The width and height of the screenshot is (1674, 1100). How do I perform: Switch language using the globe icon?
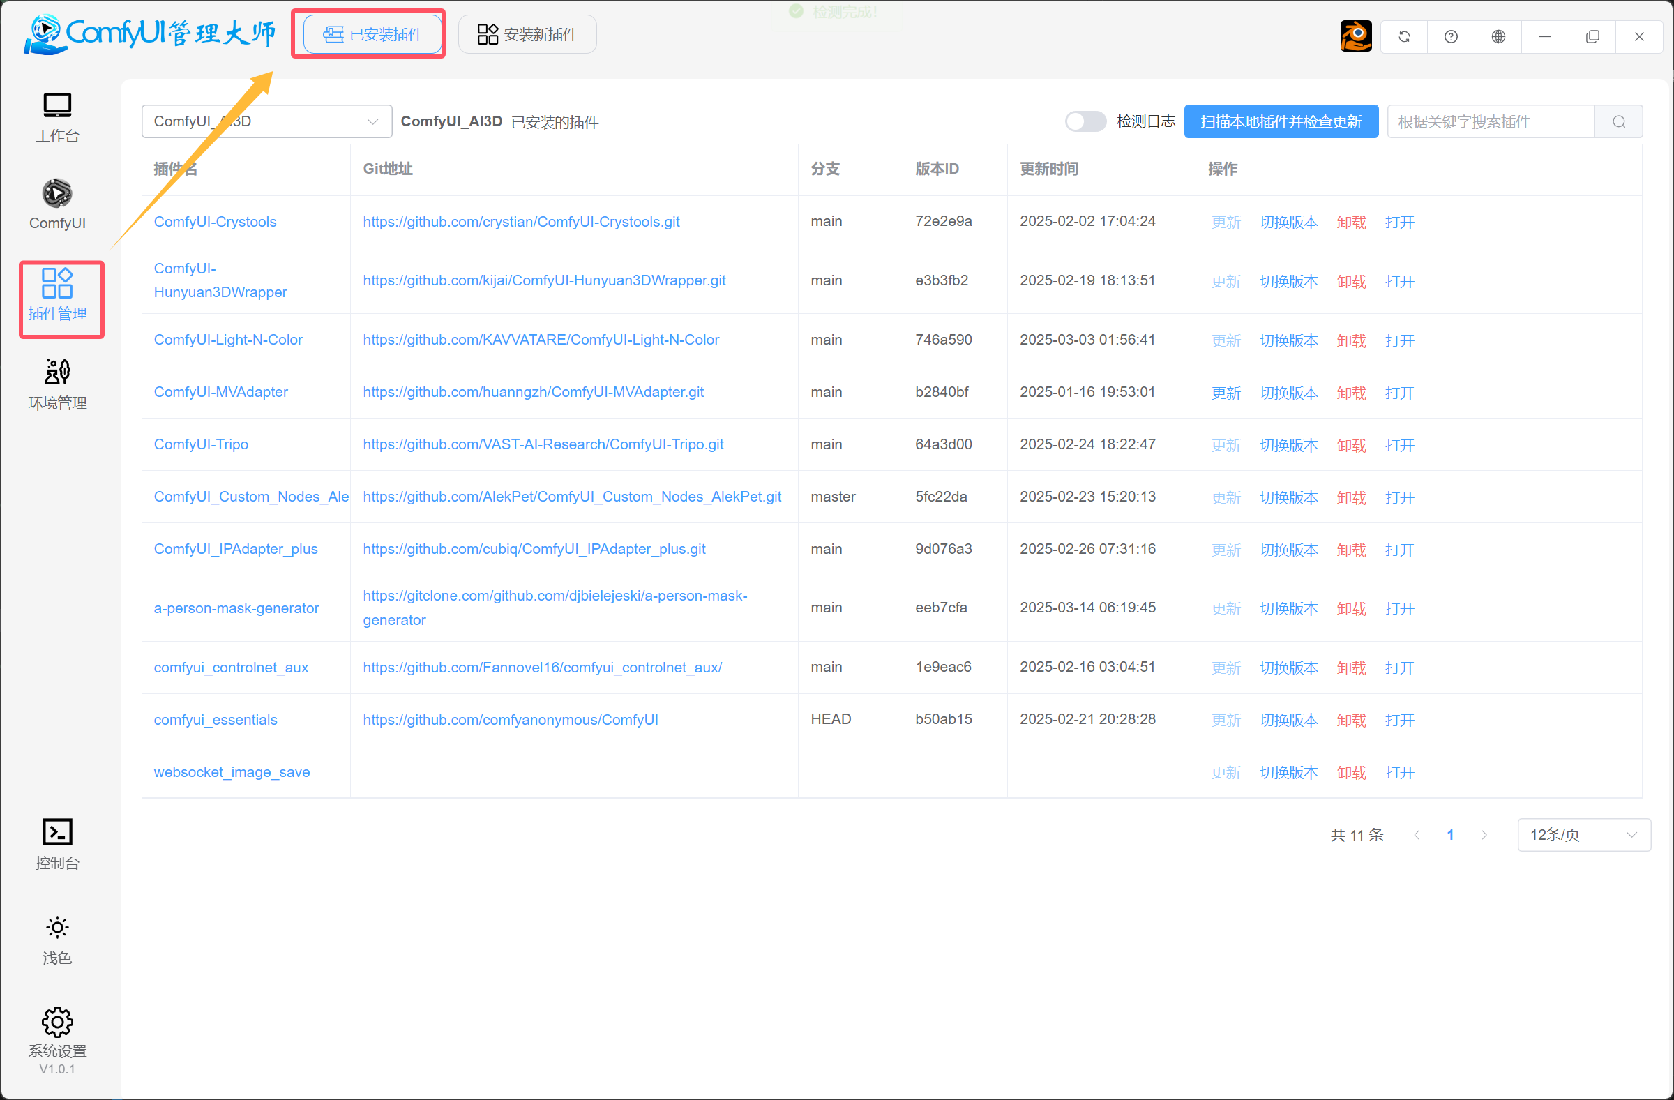point(1498,36)
